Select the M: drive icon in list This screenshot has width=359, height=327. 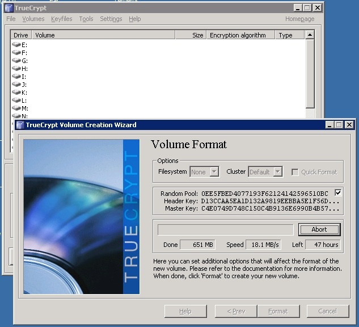click(x=16, y=108)
